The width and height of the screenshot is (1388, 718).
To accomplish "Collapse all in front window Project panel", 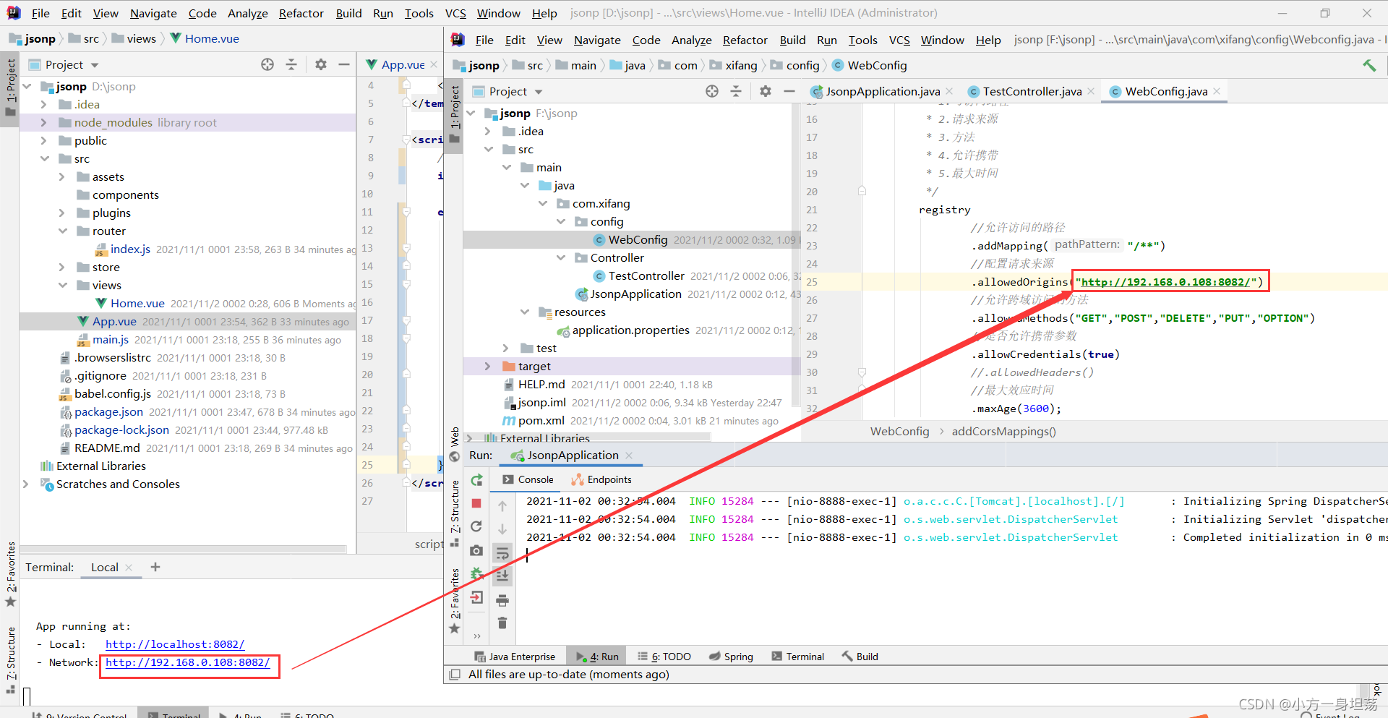I will tap(736, 91).
